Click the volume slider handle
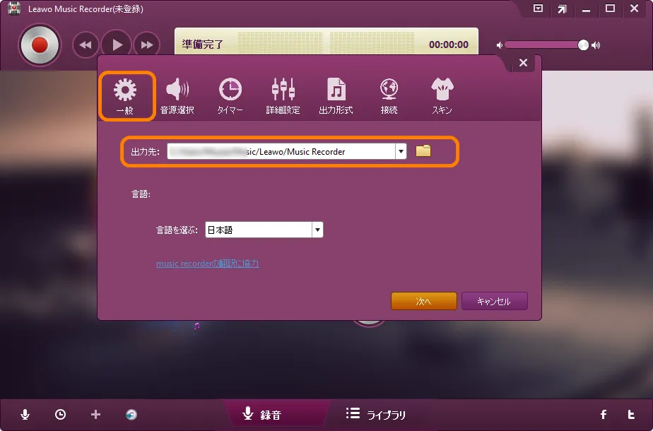This screenshot has width=653, height=431. (x=583, y=45)
